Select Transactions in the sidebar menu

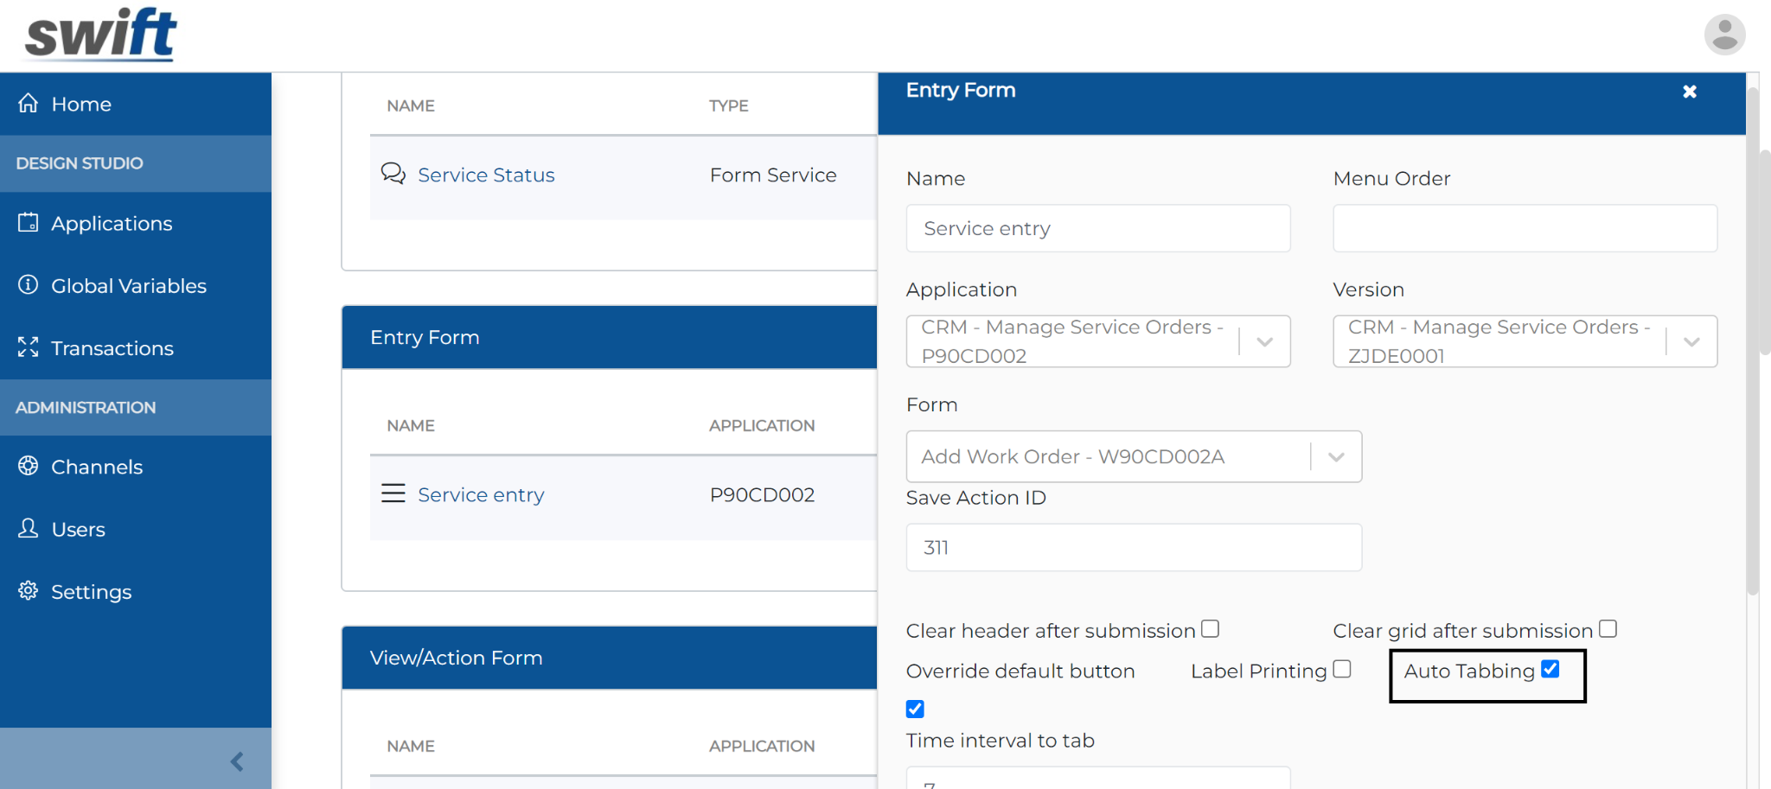tap(112, 347)
